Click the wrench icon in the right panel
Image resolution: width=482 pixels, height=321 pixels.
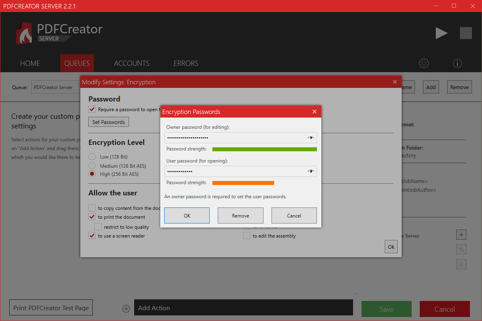click(x=462, y=250)
